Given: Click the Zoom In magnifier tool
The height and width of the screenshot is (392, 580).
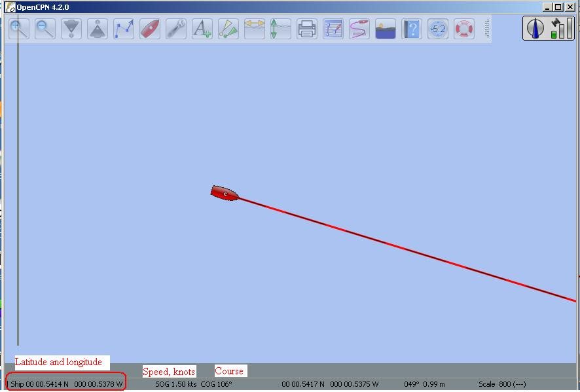Looking at the screenshot, I should [19, 29].
